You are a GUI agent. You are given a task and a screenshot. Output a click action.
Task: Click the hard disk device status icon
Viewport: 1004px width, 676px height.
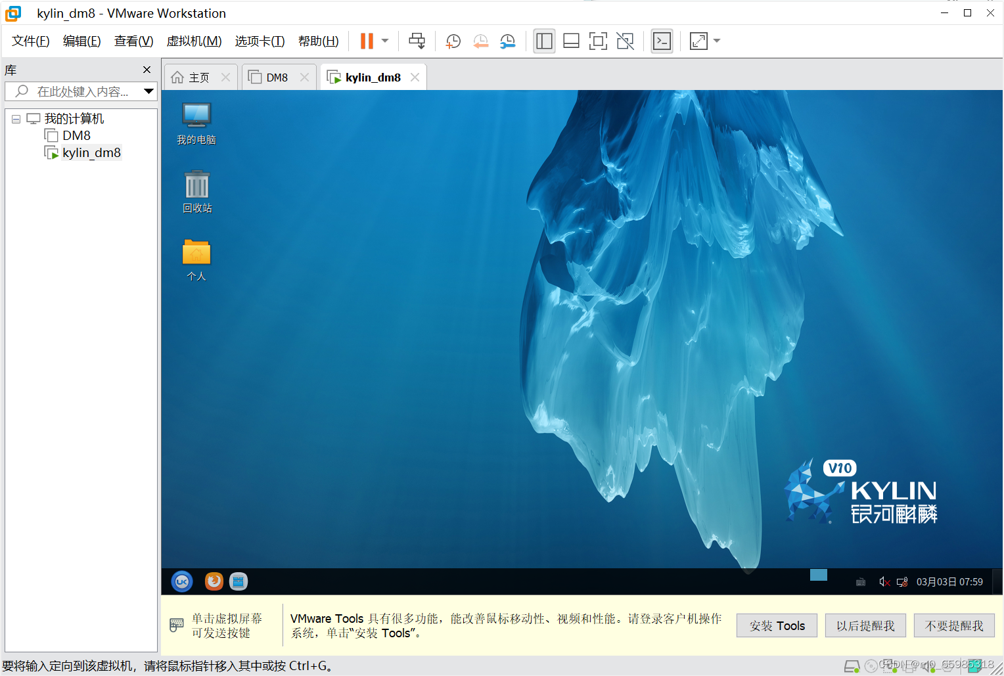[852, 666]
